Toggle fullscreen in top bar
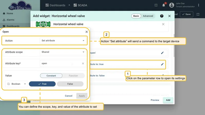Viewport: 205px width, 115px height. [x=156, y=5]
